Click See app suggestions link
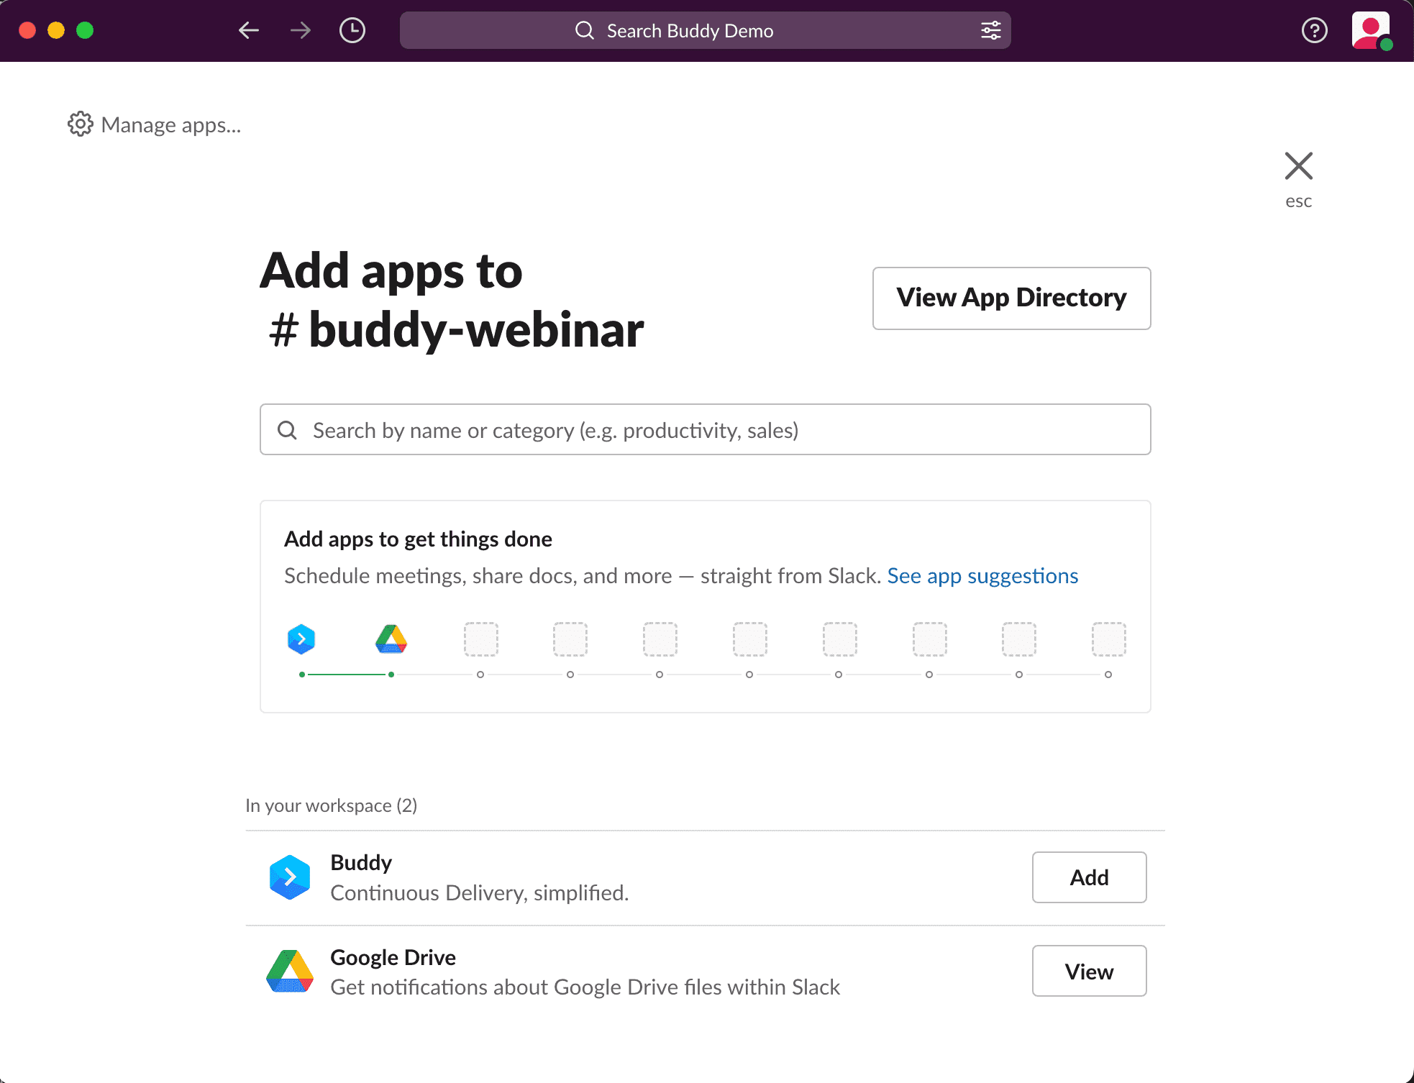The height and width of the screenshot is (1083, 1414). [x=983, y=575]
